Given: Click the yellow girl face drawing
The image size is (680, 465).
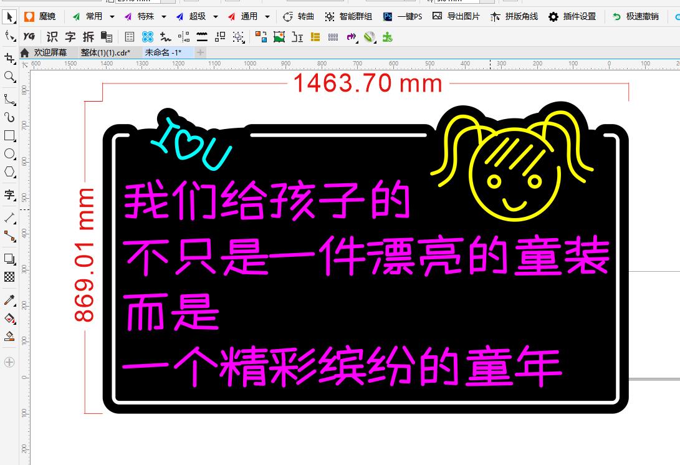Looking at the screenshot, I should click(512, 166).
